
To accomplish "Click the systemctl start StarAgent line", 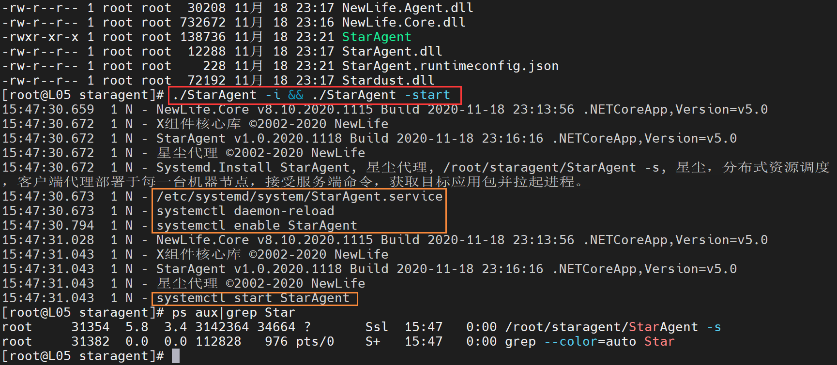I will pos(253,298).
